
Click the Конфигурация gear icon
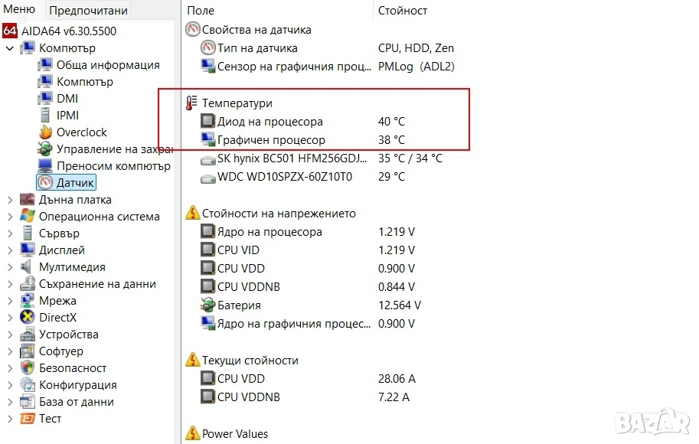tap(28, 384)
